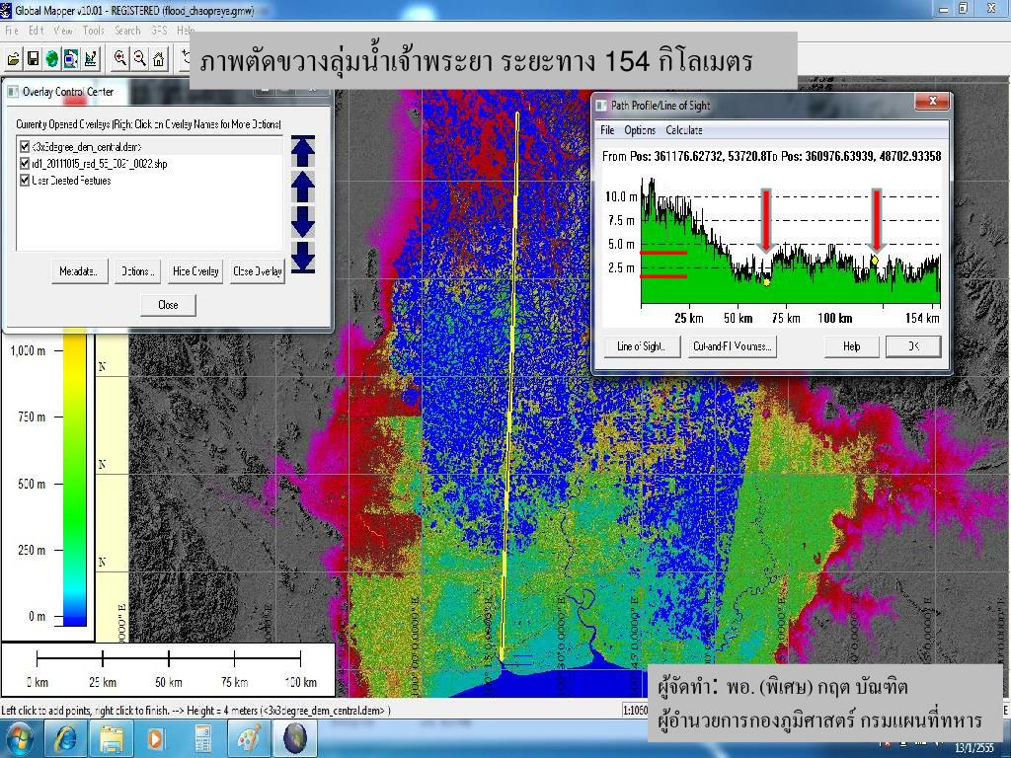
Task: Click the From Pos coordinates text
Action: 685,156
